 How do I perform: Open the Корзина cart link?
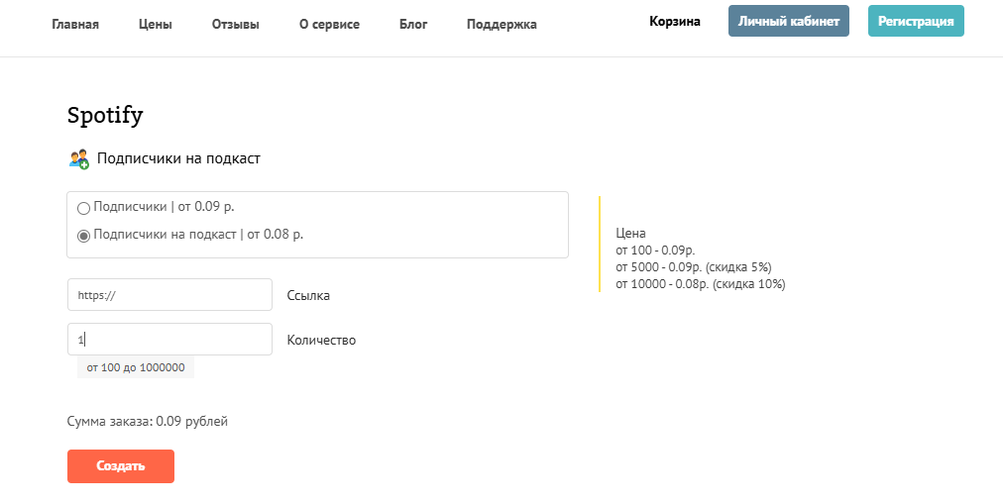pyautogui.click(x=675, y=21)
